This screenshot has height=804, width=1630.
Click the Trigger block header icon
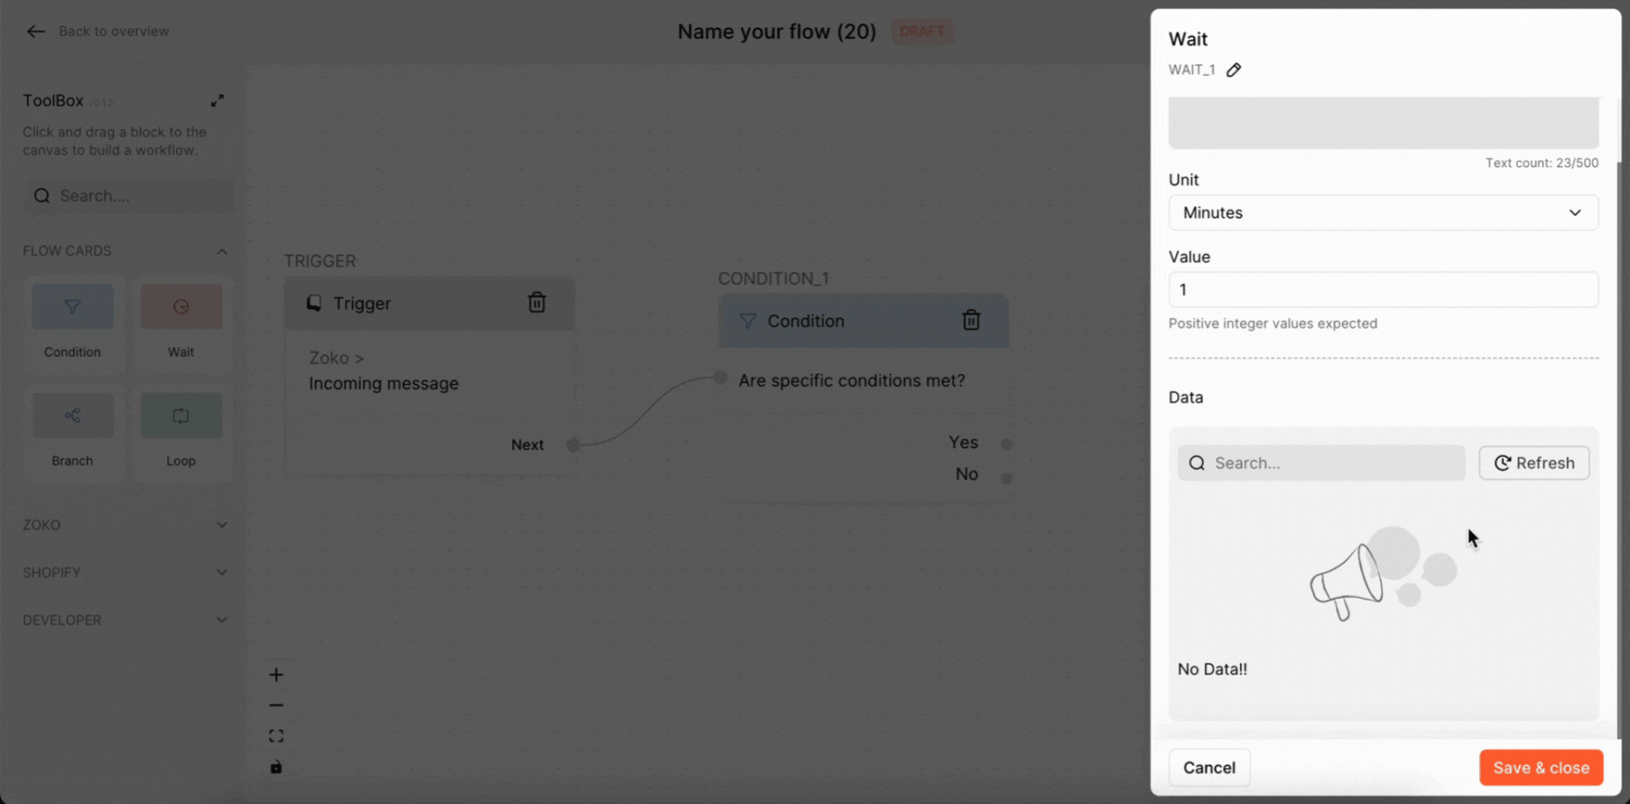[x=313, y=303]
